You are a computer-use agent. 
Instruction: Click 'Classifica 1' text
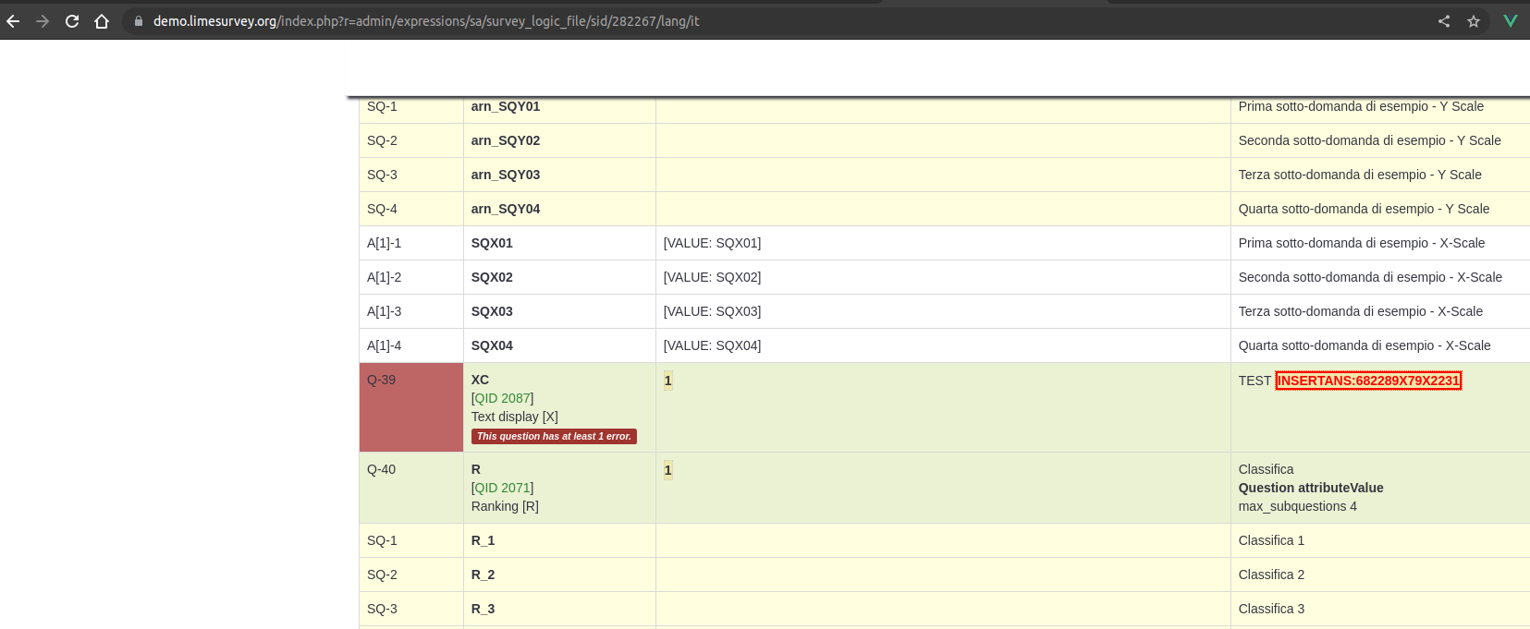[x=1271, y=540]
